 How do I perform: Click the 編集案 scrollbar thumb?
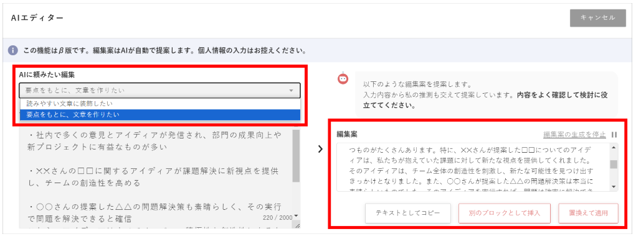coord(614,164)
